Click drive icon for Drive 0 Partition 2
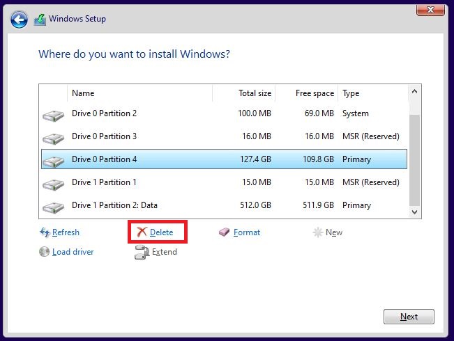 tap(53, 116)
